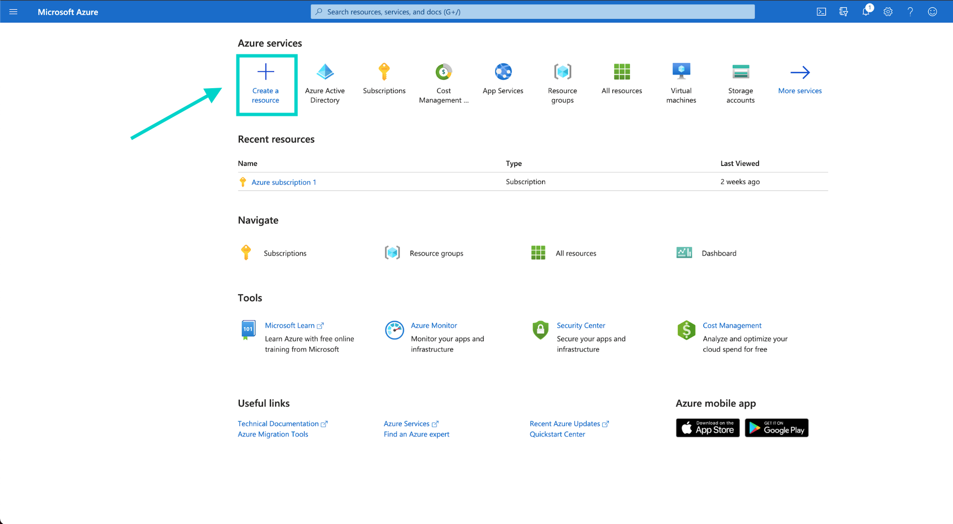Open Azure Migration Tools link
953x524 pixels.
tap(273, 434)
